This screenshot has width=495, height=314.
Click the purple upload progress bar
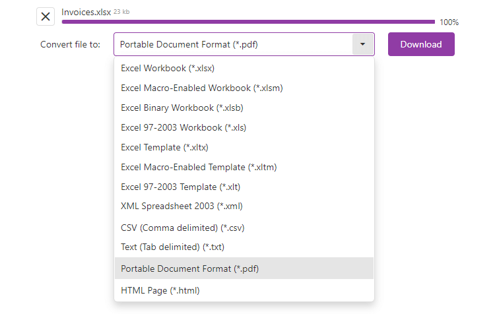point(248,22)
